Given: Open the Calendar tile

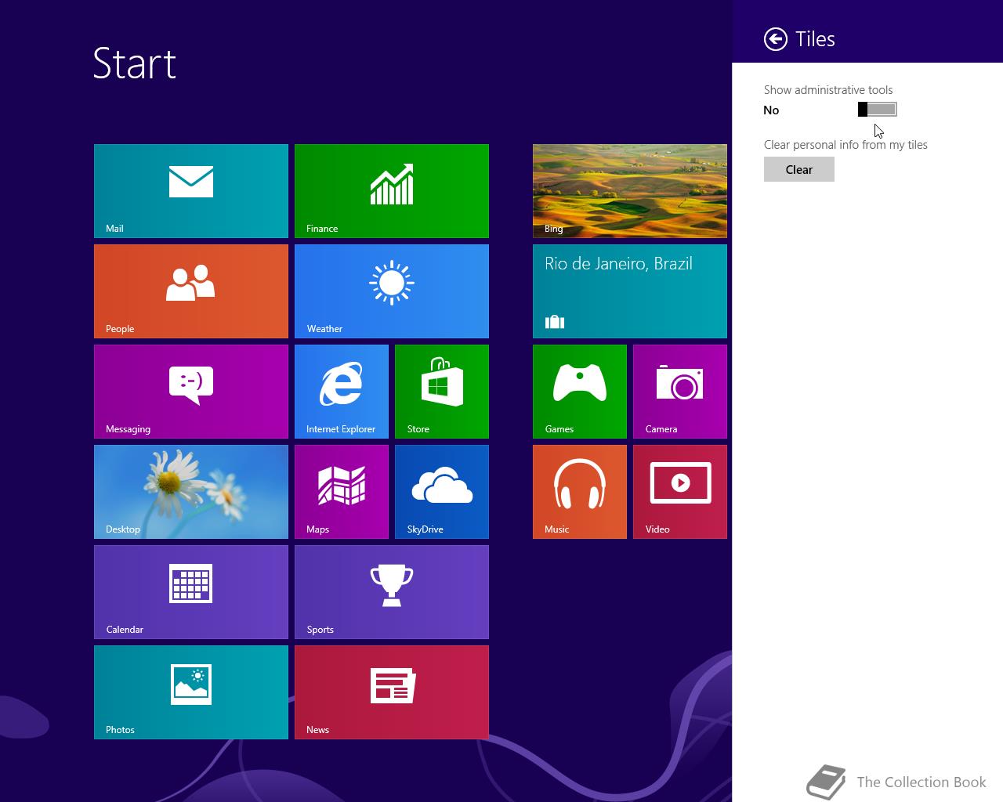Looking at the screenshot, I should coord(191,592).
